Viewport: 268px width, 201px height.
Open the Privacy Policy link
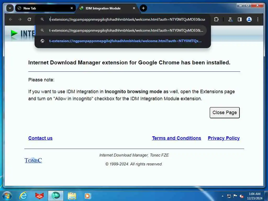224,138
